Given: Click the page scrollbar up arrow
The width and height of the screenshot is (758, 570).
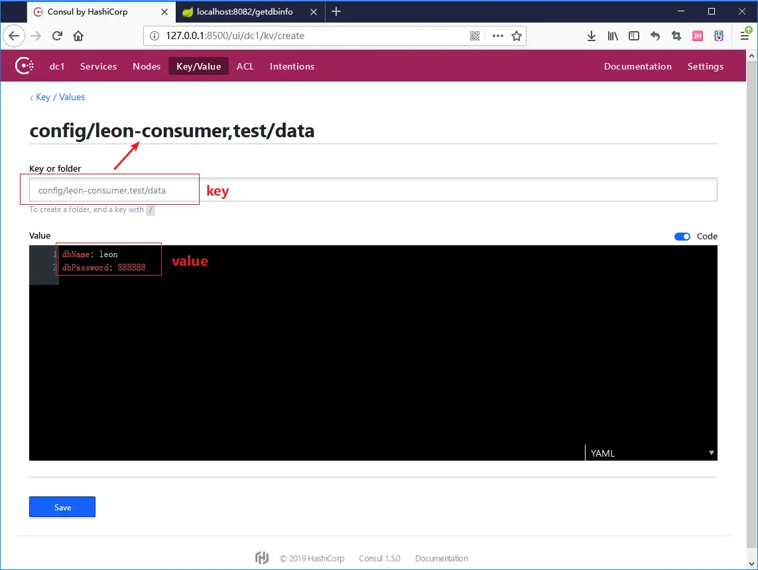Looking at the screenshot, I should (752, 56).
